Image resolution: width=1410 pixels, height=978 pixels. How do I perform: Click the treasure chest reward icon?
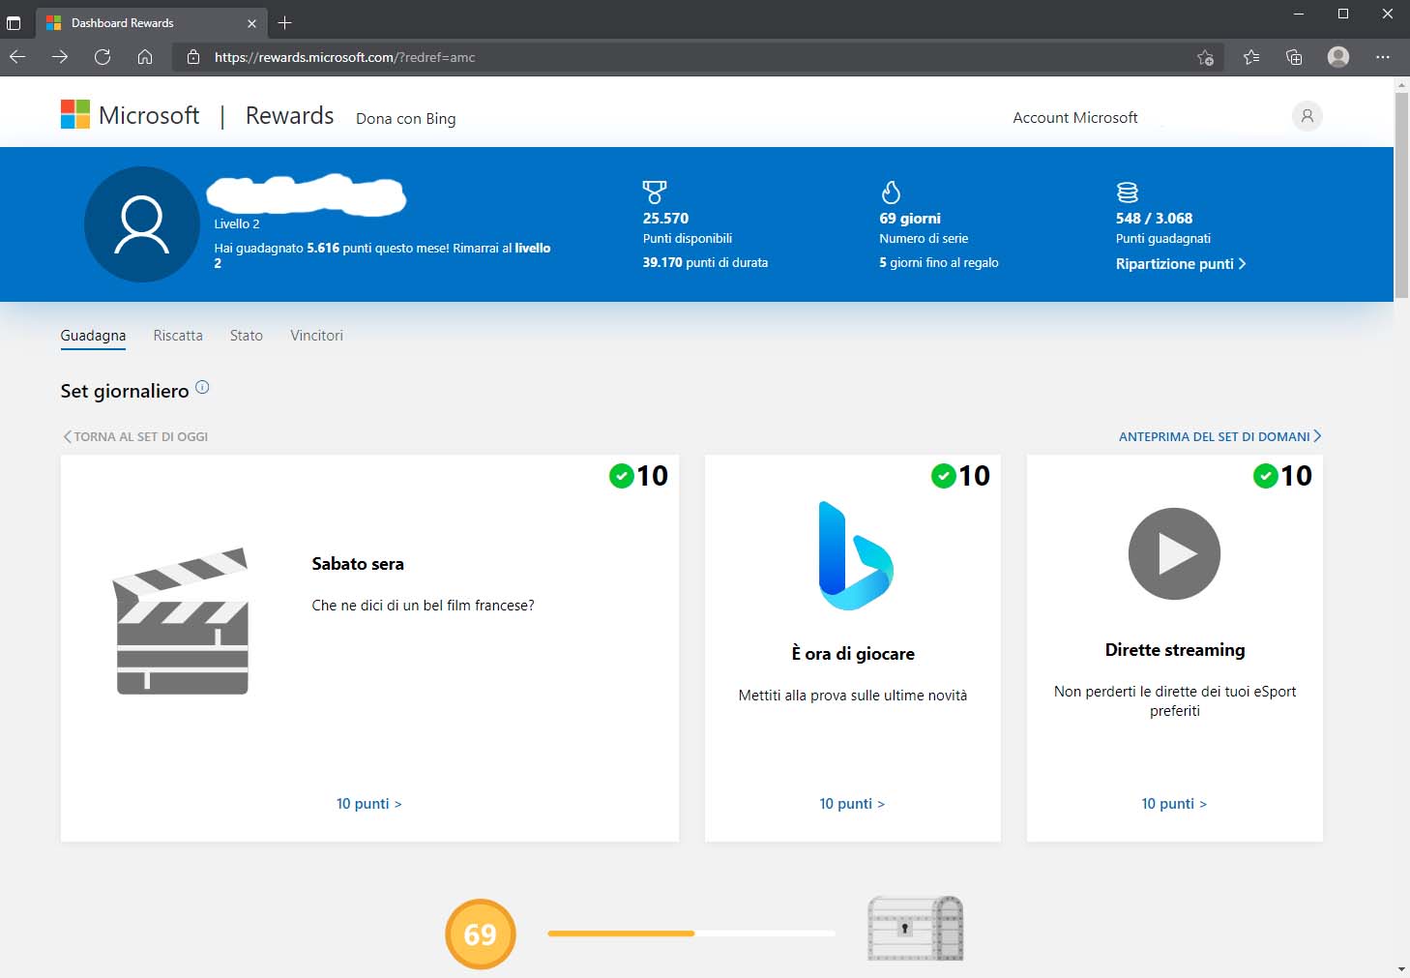[x=915, y=929]
